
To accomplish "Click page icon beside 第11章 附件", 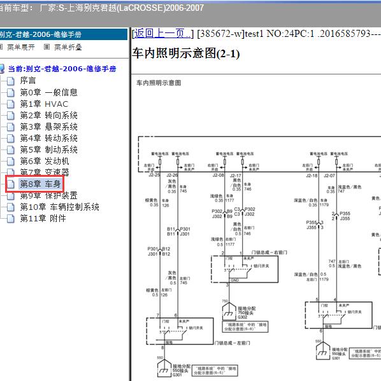I will point(10,218).
